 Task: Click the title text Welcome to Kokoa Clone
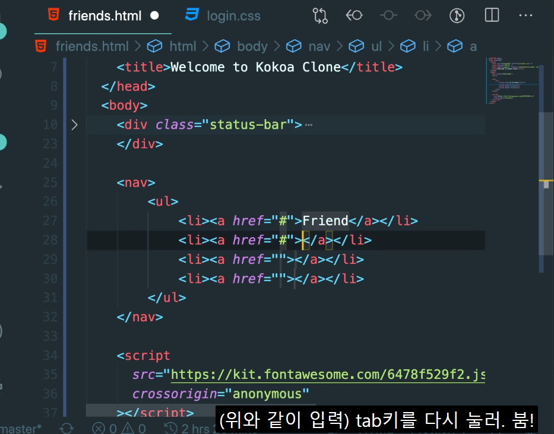coord(255,67)
